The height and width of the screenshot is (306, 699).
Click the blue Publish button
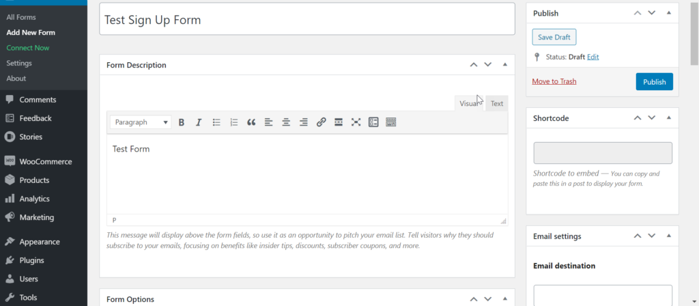point(655,82)
